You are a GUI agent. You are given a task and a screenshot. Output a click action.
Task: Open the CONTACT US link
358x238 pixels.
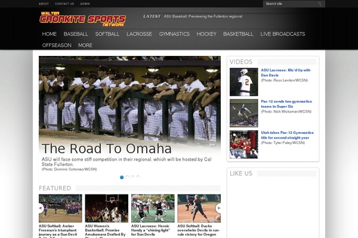point(64,4)
